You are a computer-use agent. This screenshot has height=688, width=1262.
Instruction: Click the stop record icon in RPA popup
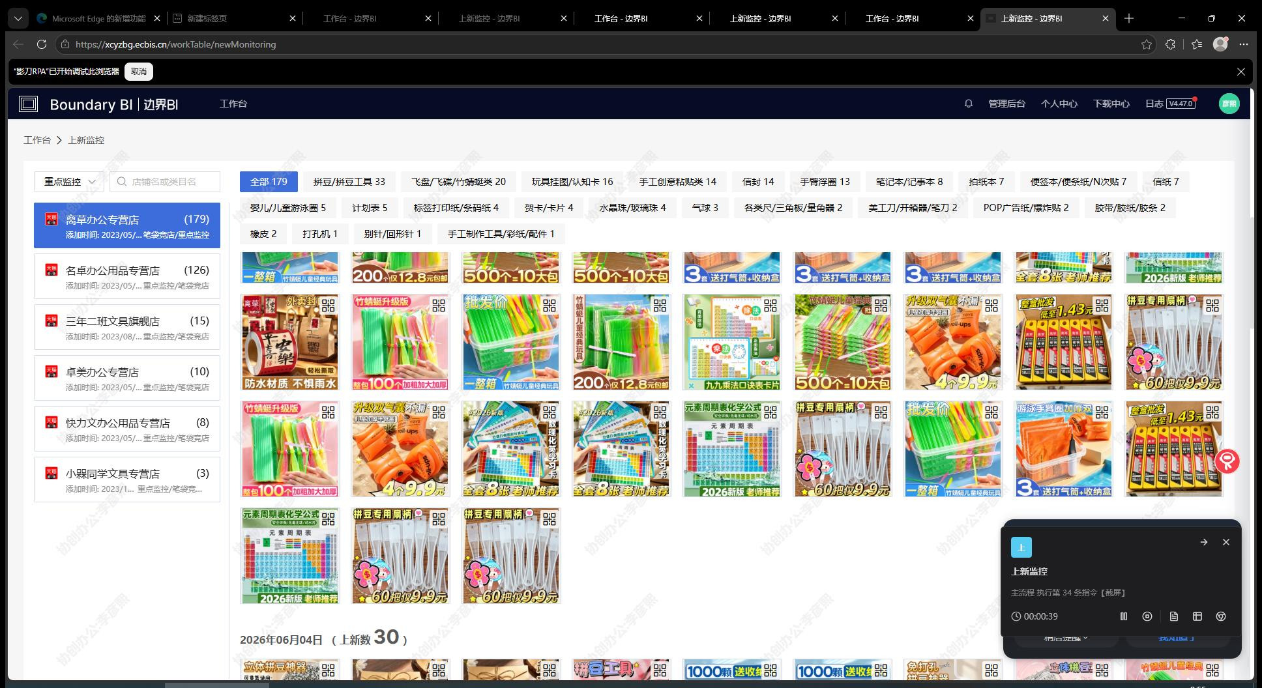(1147, 616)
